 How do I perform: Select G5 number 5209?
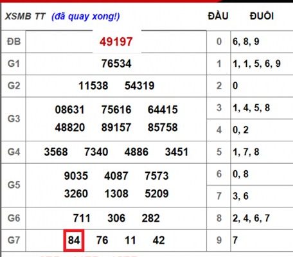point(157,194)
